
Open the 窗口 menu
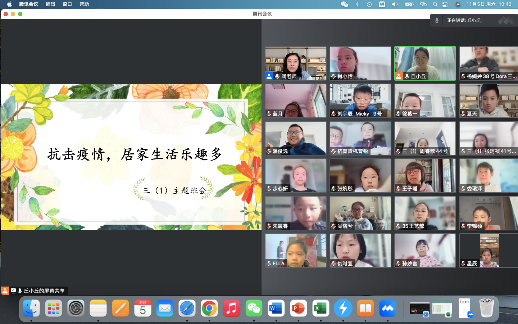(x=67, y=4)
